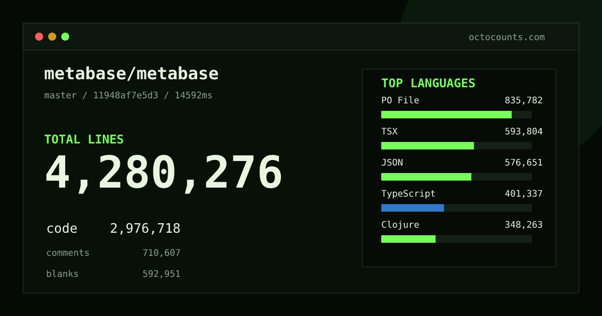The height and width of the screenshot is (316, 602).
Task: Click the comments row label
Action: click(68, 253)
